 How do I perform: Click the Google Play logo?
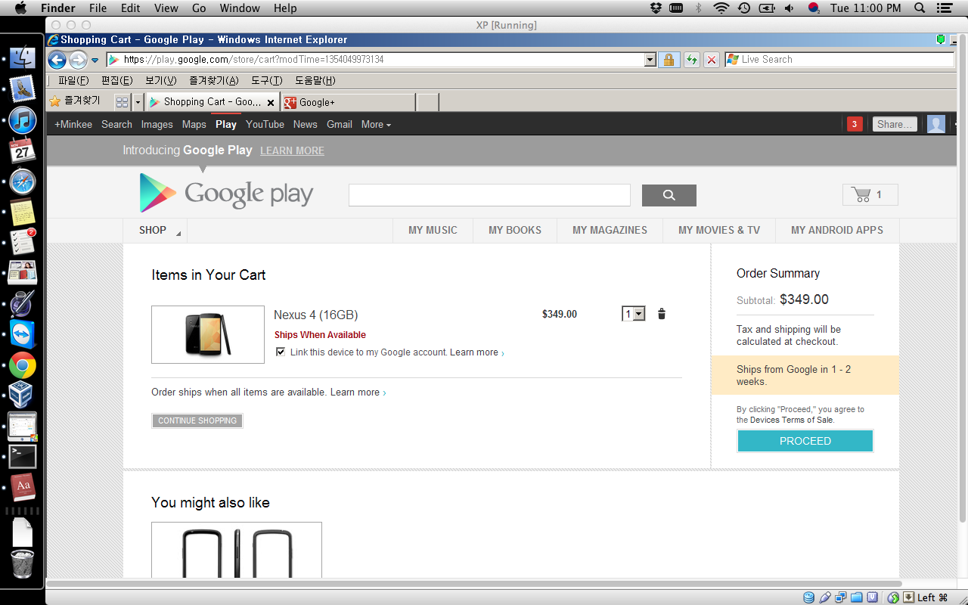pyautogui.click(x=226, y=193)
